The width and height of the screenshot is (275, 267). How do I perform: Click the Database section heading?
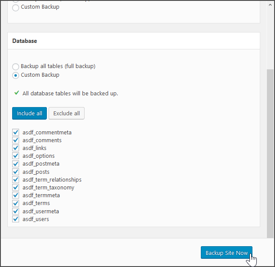[x=25, y=41]
